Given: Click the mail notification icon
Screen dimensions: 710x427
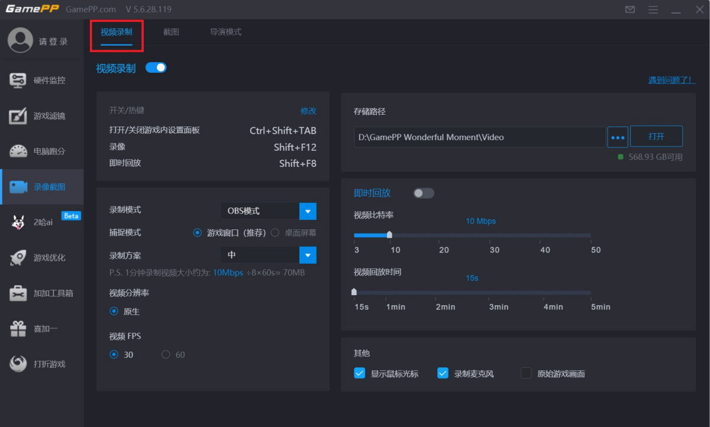Looking at the screenshot, I should [x=630, y=9].
